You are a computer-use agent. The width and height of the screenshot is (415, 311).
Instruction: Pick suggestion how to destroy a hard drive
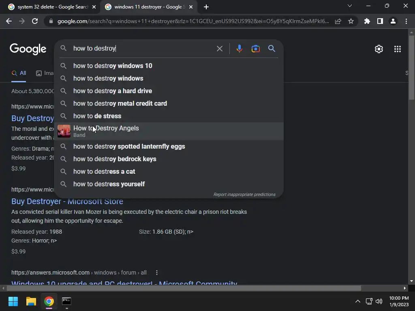(169, 91)
